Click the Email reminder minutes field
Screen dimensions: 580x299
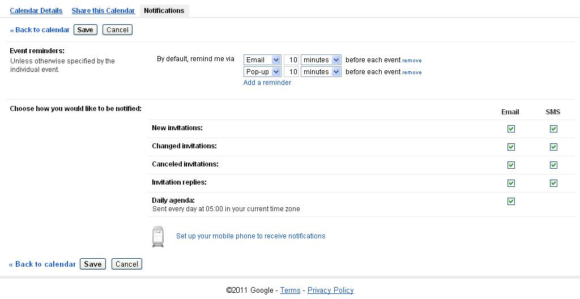pos(291,60)
